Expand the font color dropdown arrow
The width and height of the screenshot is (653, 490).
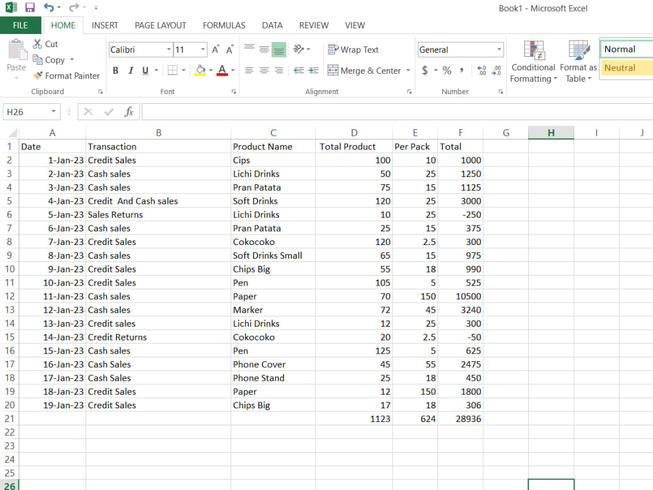click(x=233, y=71)
